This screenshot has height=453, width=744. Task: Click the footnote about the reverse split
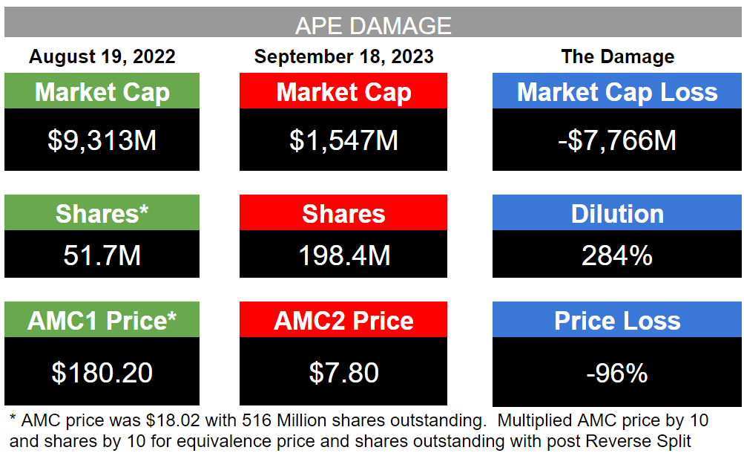tap(356, 430)
